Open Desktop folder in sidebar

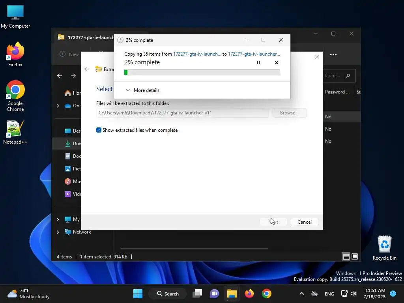(73, 131)
